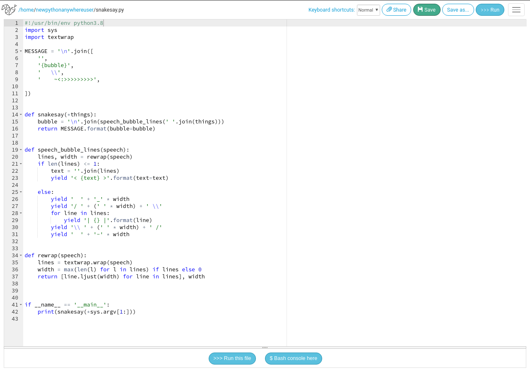
Task: Open the newpythonanywhereuser folder link
Action: coord(65,9)
